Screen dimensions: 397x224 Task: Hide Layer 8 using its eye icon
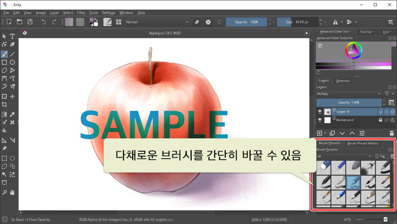coord(319,112)
